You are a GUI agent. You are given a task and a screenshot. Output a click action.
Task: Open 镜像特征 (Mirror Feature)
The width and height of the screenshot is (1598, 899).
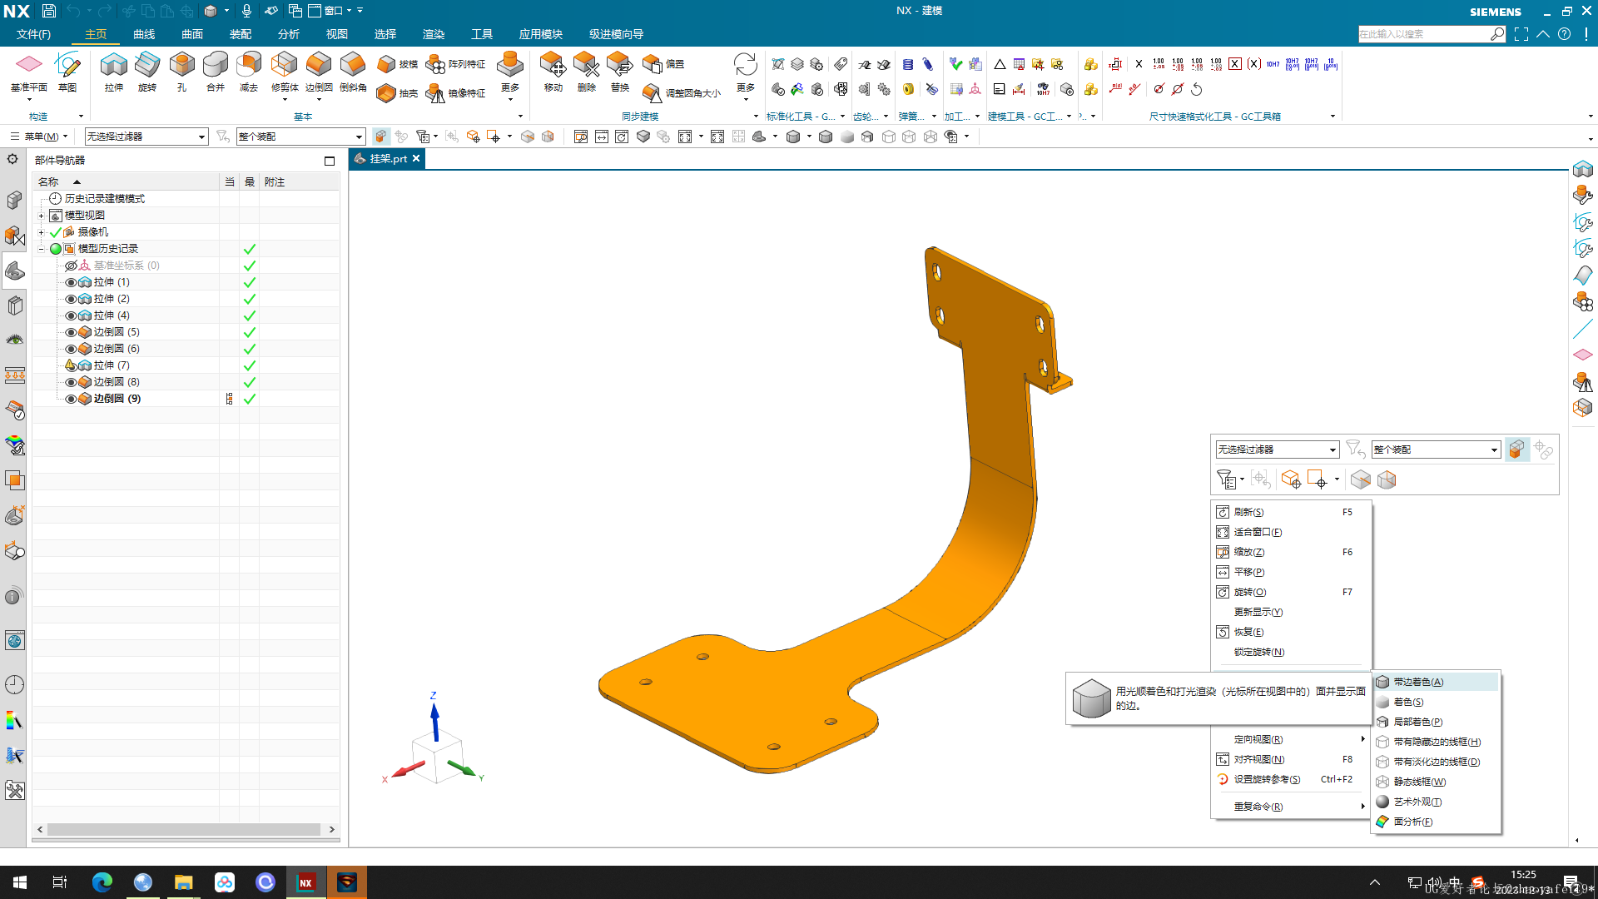455,93
